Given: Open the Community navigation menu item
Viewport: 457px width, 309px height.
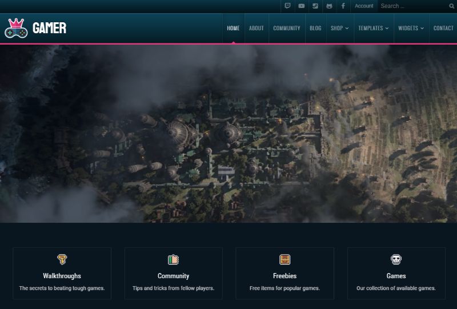Looking at the screenshot, I should coord(287,29).
